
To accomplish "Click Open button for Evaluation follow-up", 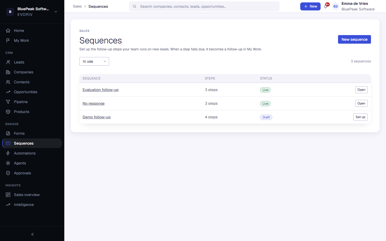I will [361, 90].
